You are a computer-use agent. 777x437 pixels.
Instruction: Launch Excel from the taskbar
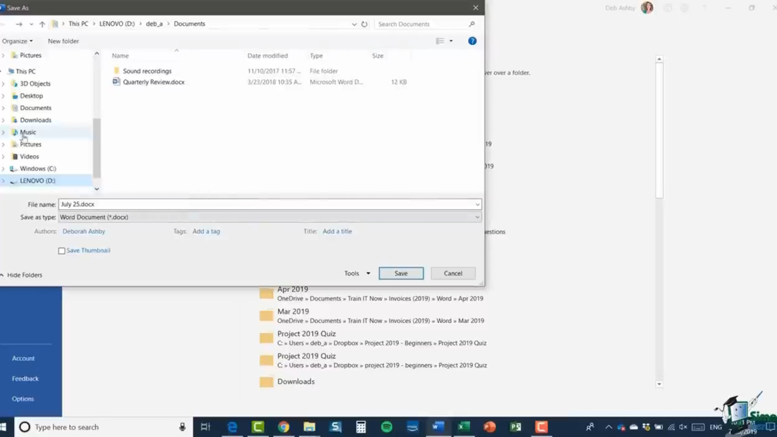(464, 427)
